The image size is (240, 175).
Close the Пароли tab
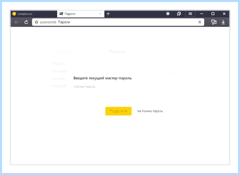(x=100, y=14)
